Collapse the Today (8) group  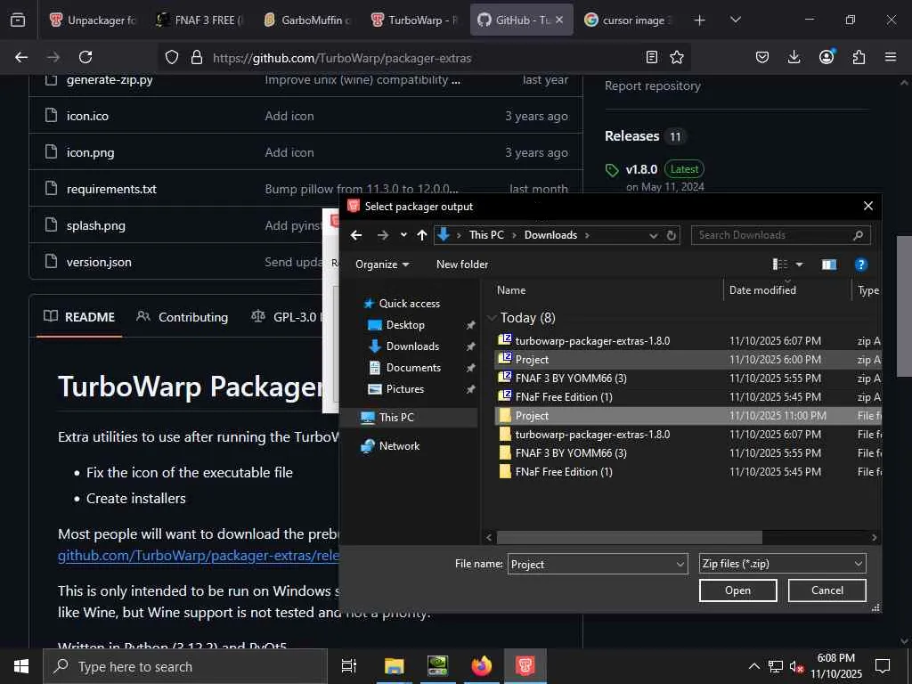492,318
